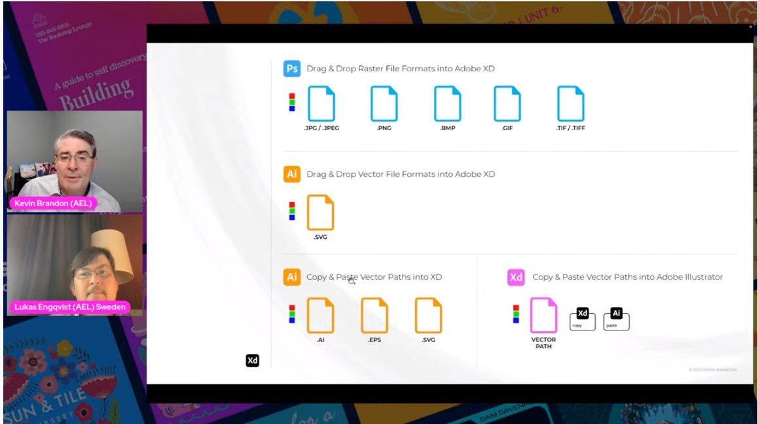
Task: Click the .TIF / .TIFF file icon
Action: [571, 103]
